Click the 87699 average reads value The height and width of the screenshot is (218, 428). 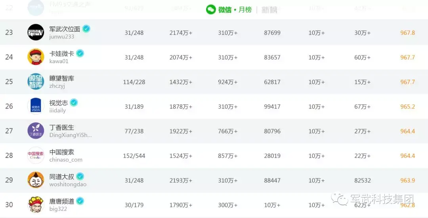click(x=272, y=33)
